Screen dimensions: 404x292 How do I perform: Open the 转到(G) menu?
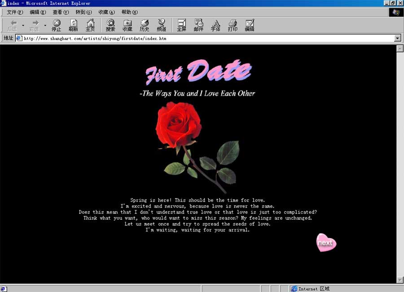(84, 12)
